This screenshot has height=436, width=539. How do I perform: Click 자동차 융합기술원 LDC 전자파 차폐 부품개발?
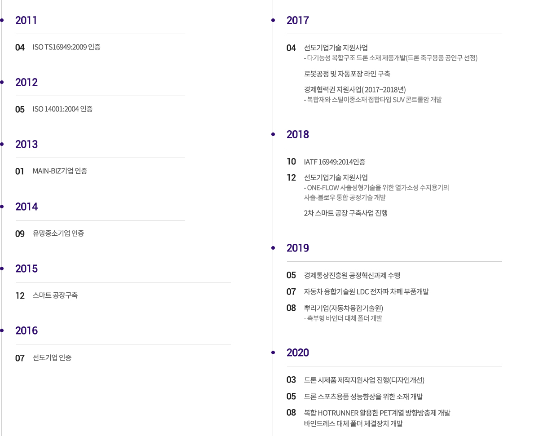[367, 292]
